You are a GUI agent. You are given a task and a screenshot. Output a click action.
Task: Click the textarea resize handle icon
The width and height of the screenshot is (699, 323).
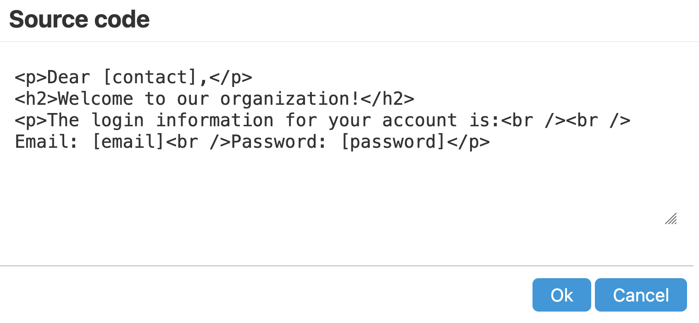tap(671, 219)
